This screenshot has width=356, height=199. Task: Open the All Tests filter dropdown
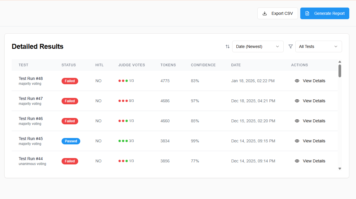pos(318,46)
